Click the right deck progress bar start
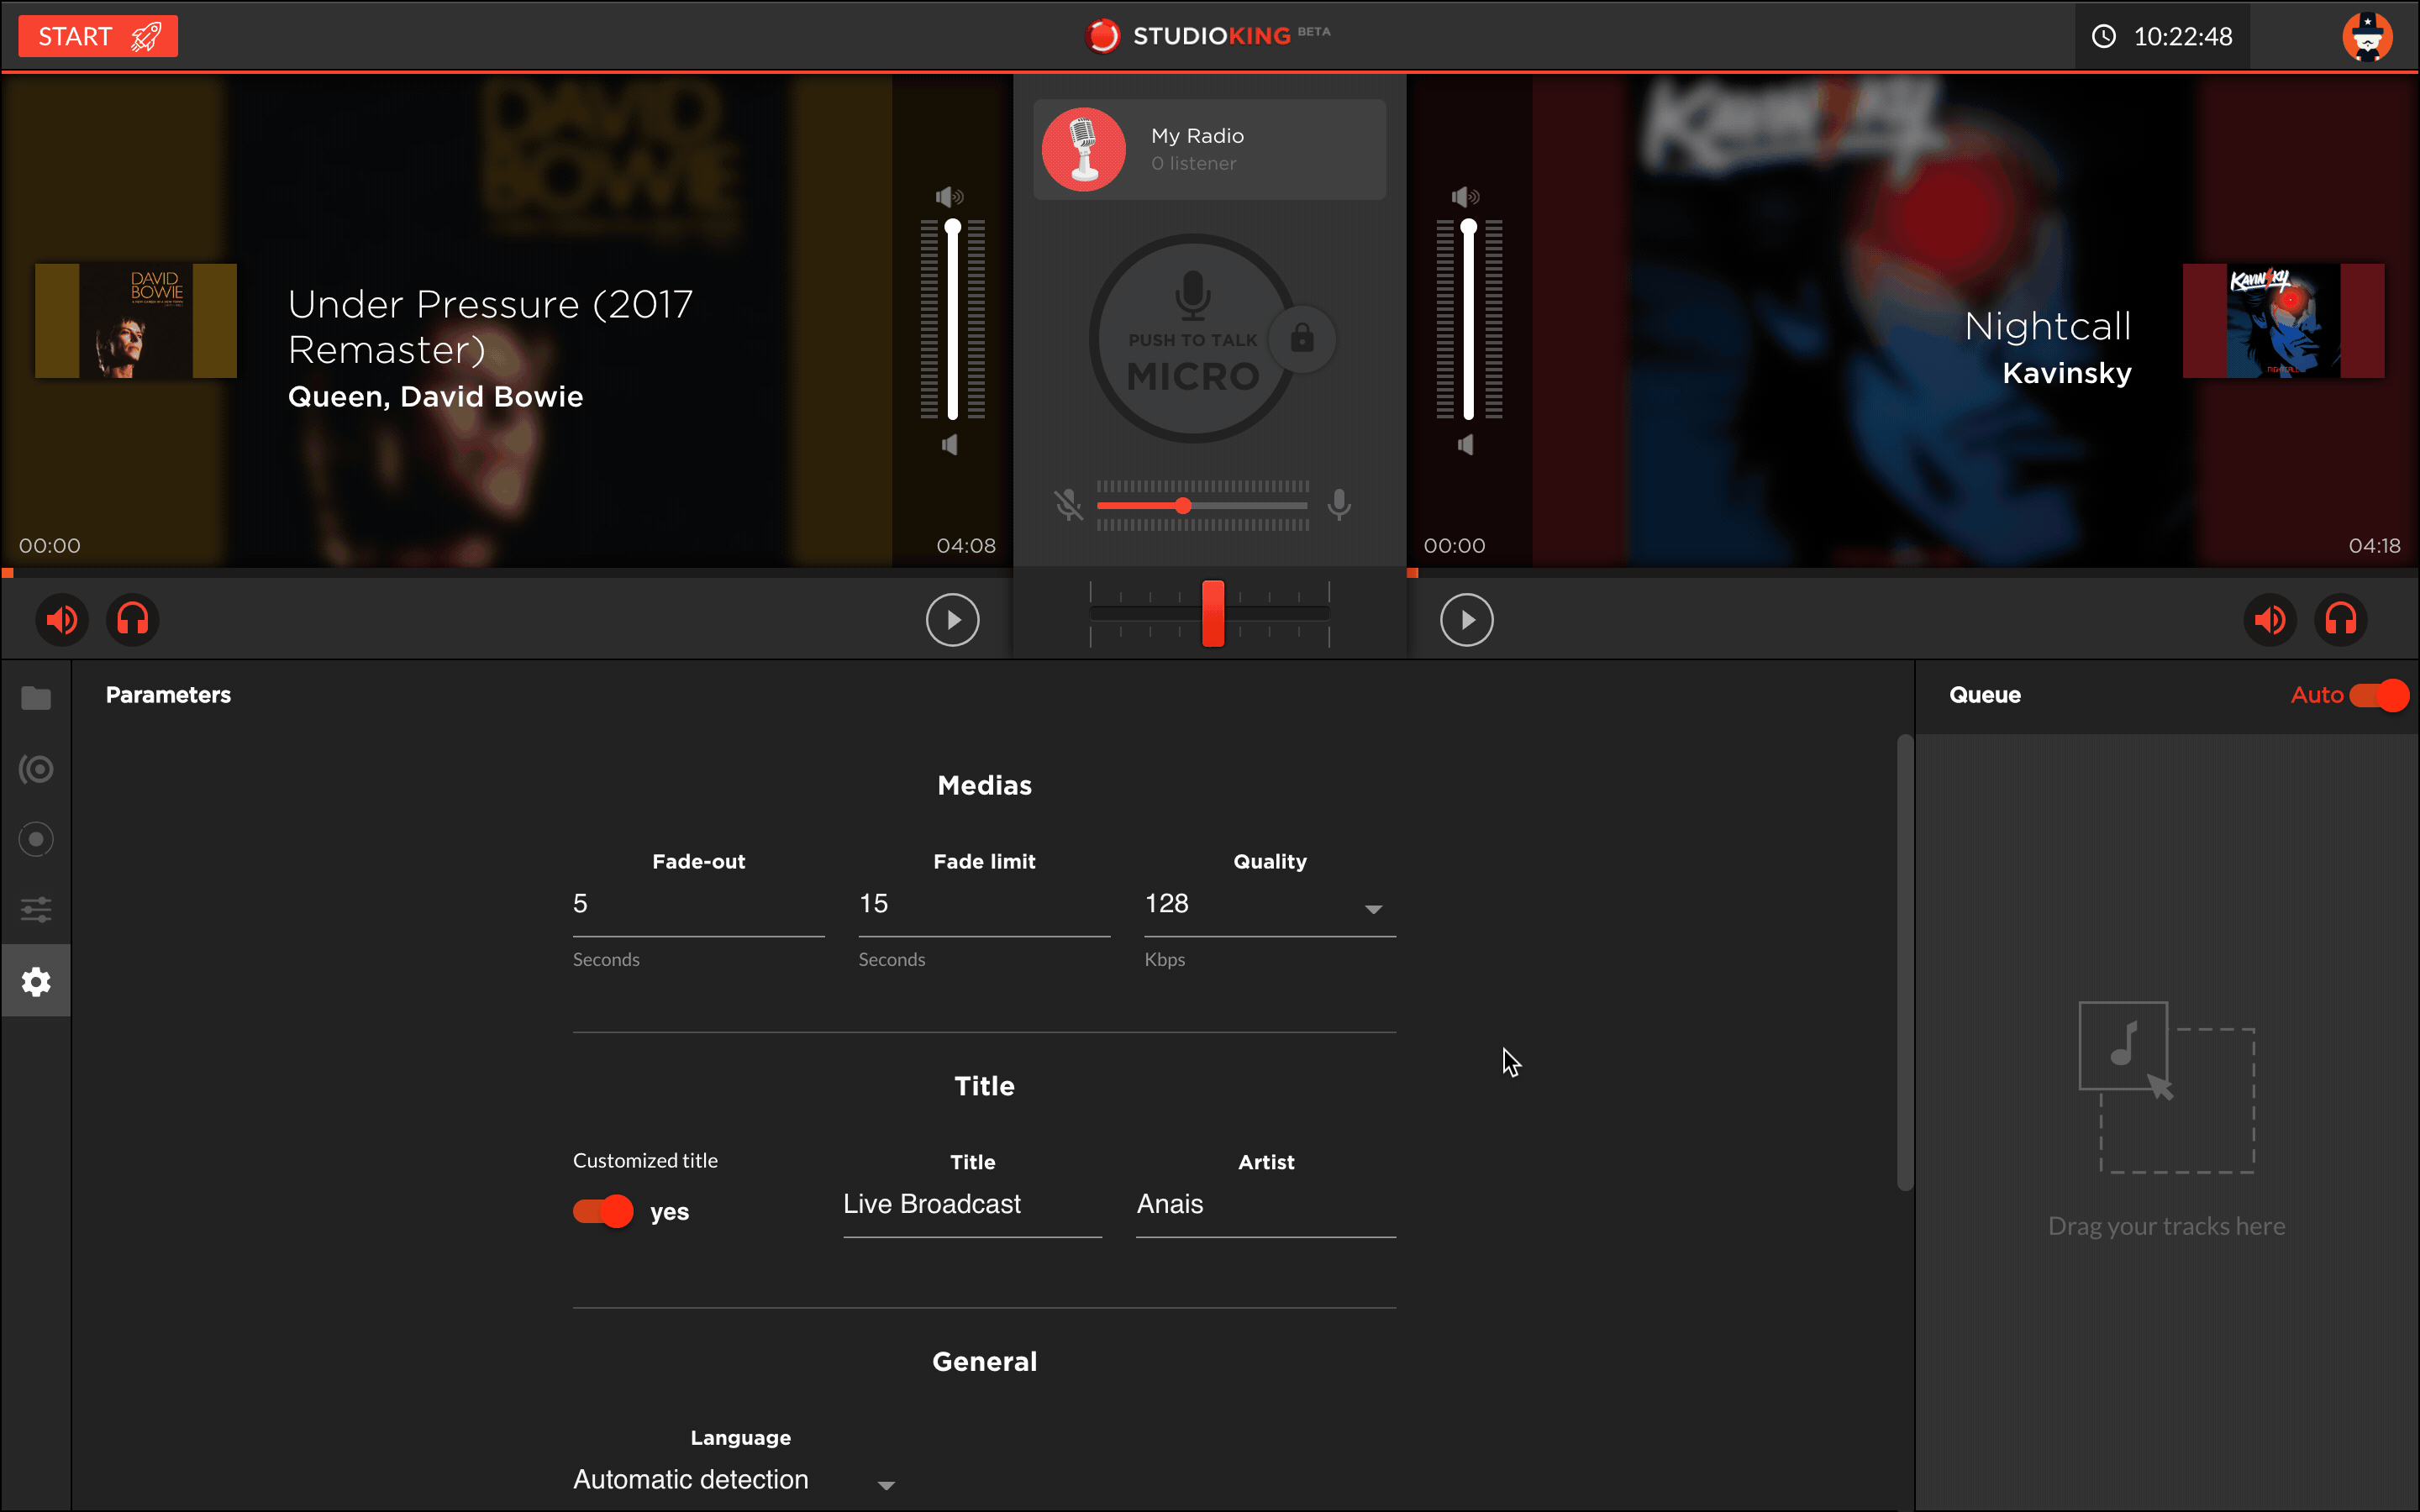Image resolution: width=2420 pixels, height=1512 pixels. tap(1413, 573)
